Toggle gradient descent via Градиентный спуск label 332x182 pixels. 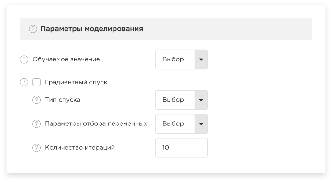point(76,82)
